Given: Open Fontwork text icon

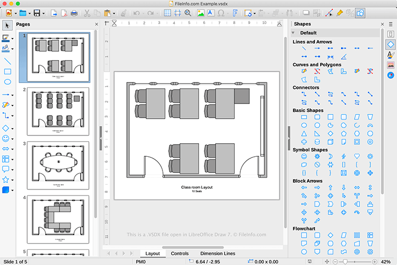Looking at the screenshot, I should pyautogui.click(x=235, y=13).
